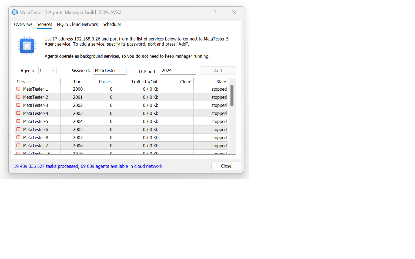This screenshot has height=259, width=415.
Task: Sort by the State column header
Action: [x=211, y=82]
